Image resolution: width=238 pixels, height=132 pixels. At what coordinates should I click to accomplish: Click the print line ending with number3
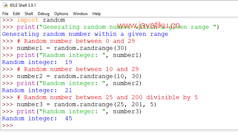tap(72, 112)
